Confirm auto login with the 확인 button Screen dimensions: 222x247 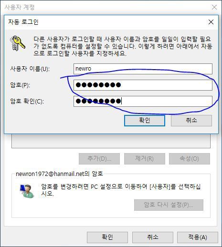tap(145, 121)
